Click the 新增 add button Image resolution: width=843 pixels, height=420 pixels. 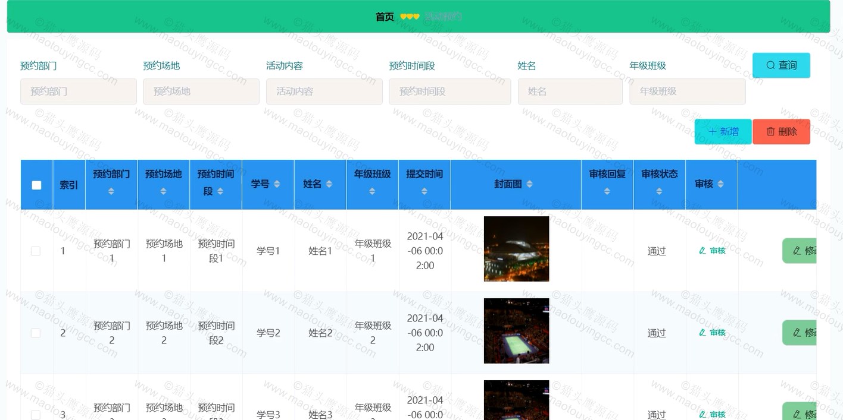tap(723, 132)
